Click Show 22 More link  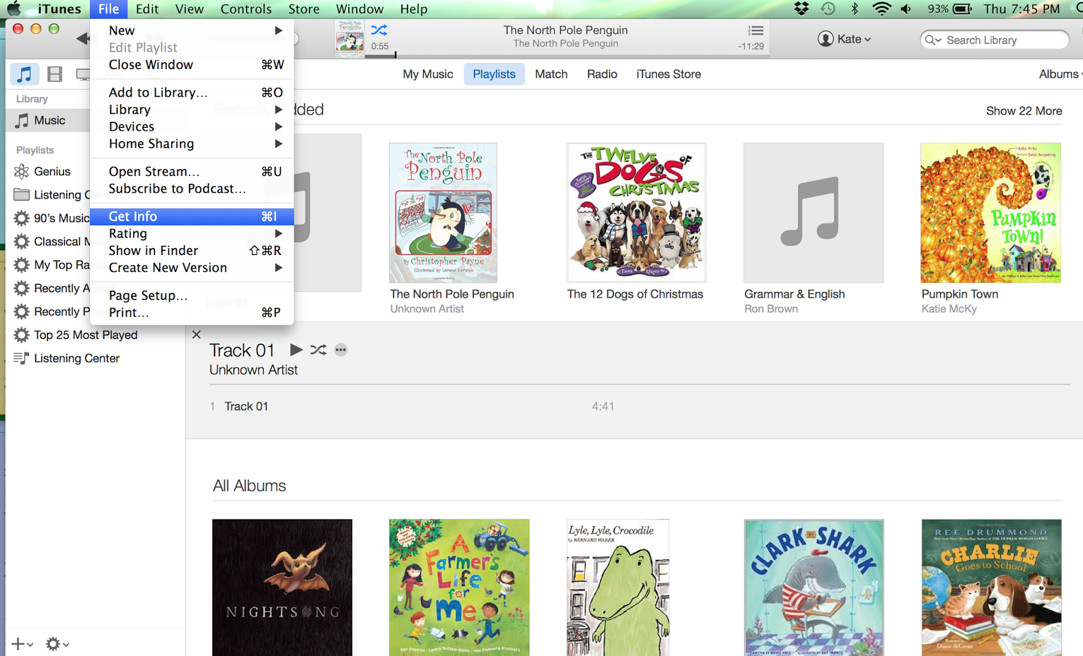(x=1024, y=111)
